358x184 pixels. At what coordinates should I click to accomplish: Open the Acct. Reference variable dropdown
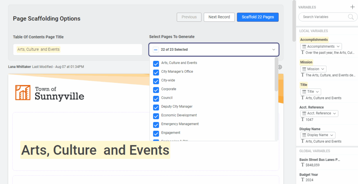pos(319,113)
